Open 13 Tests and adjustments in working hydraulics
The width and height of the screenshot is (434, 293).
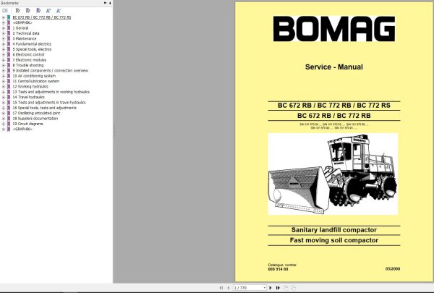point(51,92)
